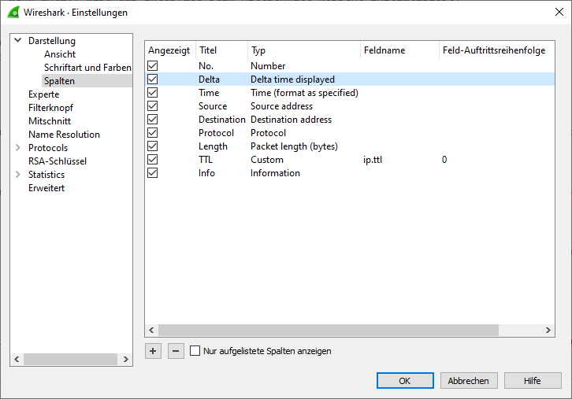The width and height of the screenshot is (572, 399).
Task: Toggle the Delta column checkbox
Action: tap(153, 79)
